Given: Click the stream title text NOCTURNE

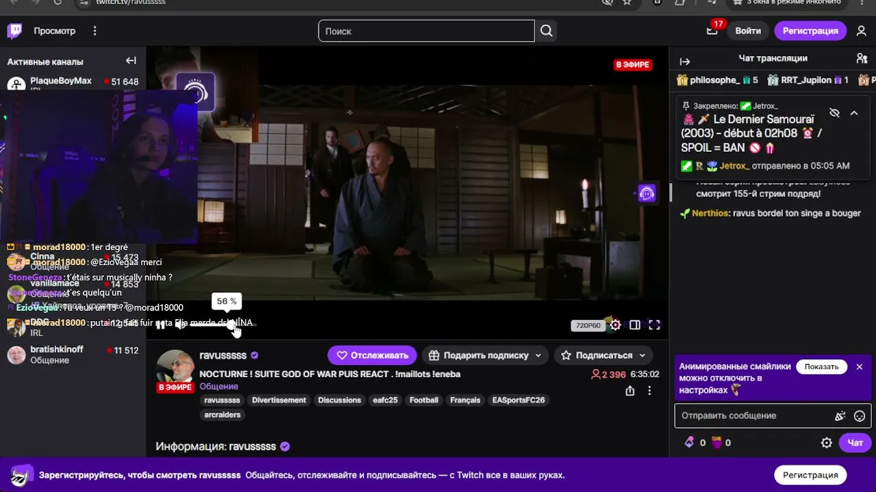Looking at the screenshot, I should [x=330, y=374].
